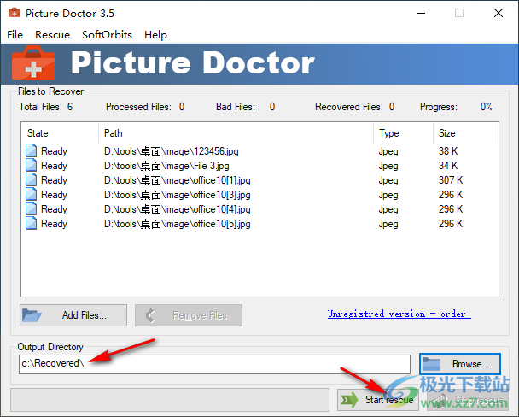Click the app icon in the title bar
Image resolution: width=519 pixels, height=417 pixels.
tap(15, 13)
